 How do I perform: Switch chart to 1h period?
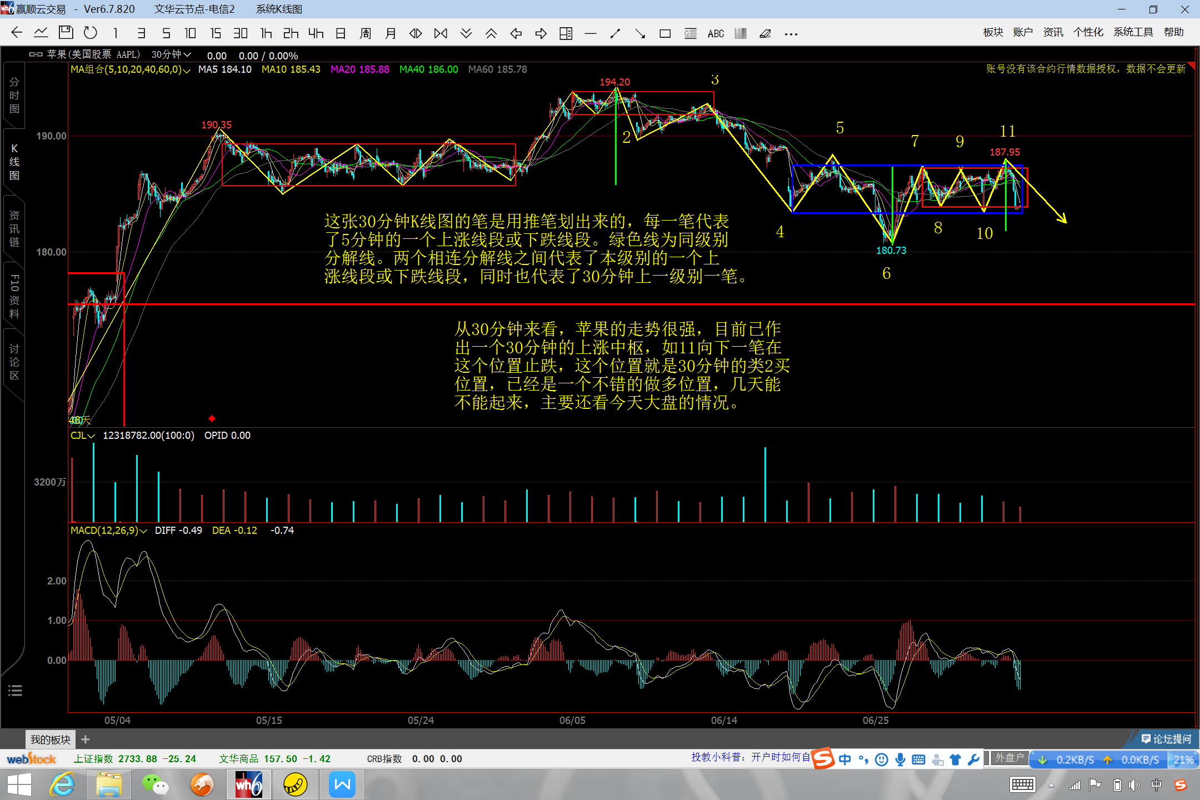266,33
